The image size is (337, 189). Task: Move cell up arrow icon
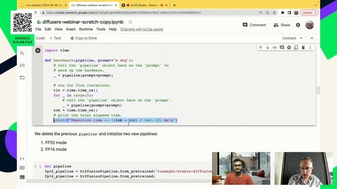click(x=261, y=48)
